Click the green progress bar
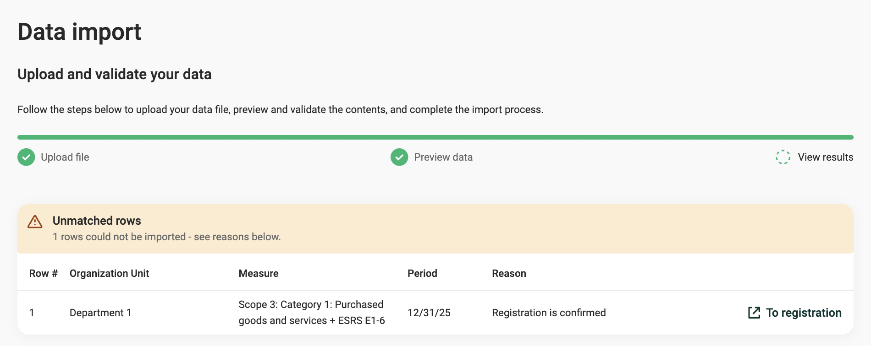The image size is (871, 346). click(x=435, y=137)
